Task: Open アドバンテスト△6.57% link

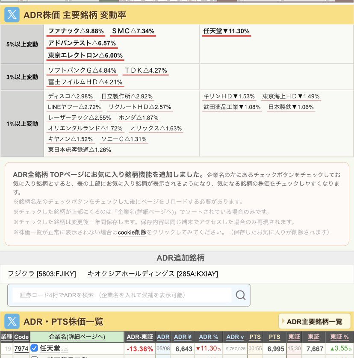Action: (82, 43)
